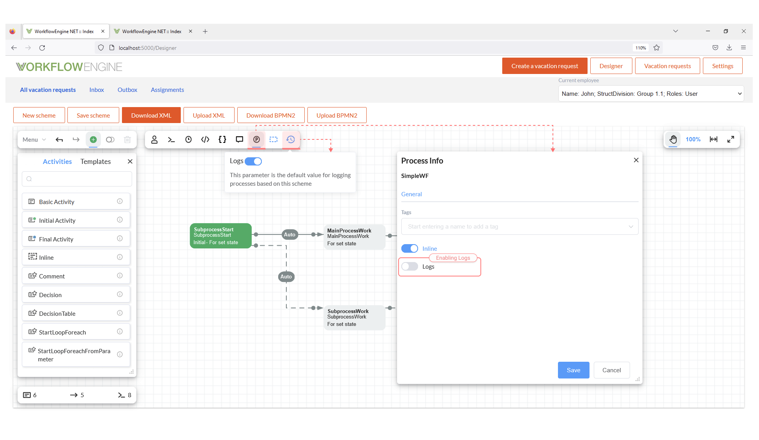Open the Parameters curly-braces icon

coord(222,140)
